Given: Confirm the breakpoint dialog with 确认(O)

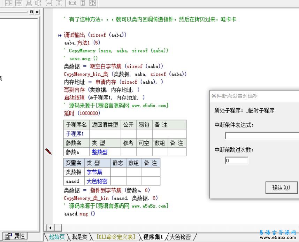Looking at the screenshot, I should [282, 188].
